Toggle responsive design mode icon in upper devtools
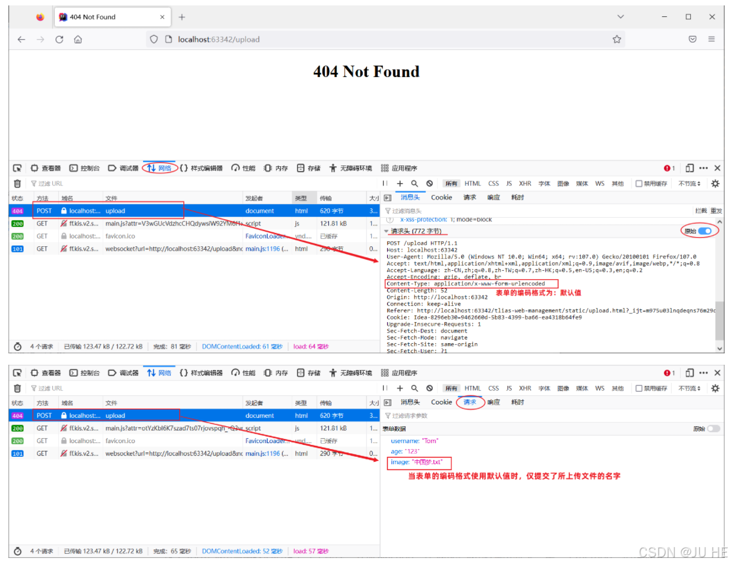This screenshot has height=564, width=730. 690,169
